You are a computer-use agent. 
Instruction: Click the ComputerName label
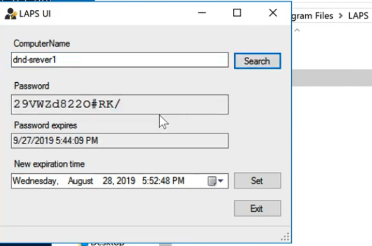[42, 44]
